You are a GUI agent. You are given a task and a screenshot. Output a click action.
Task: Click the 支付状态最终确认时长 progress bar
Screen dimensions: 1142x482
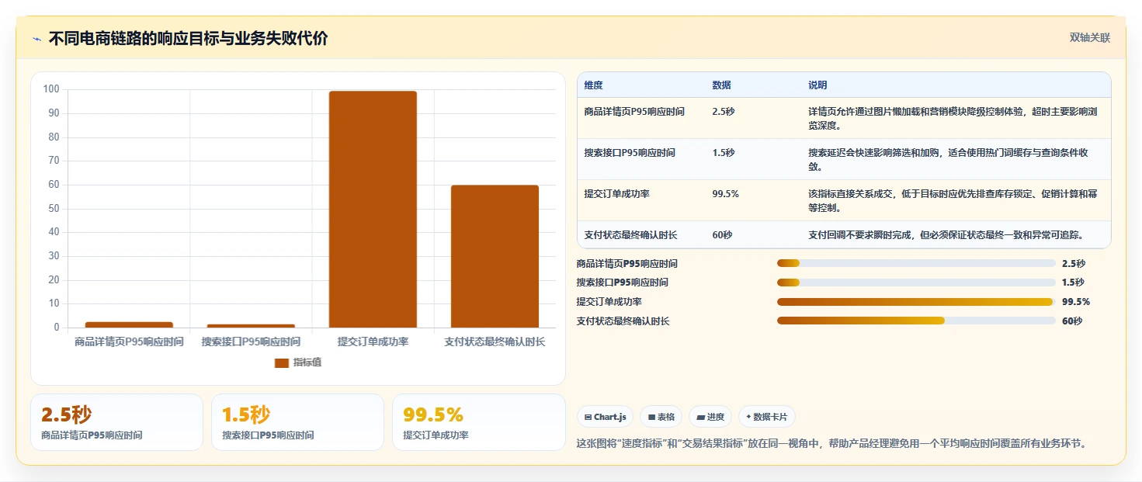pos(916,321)
